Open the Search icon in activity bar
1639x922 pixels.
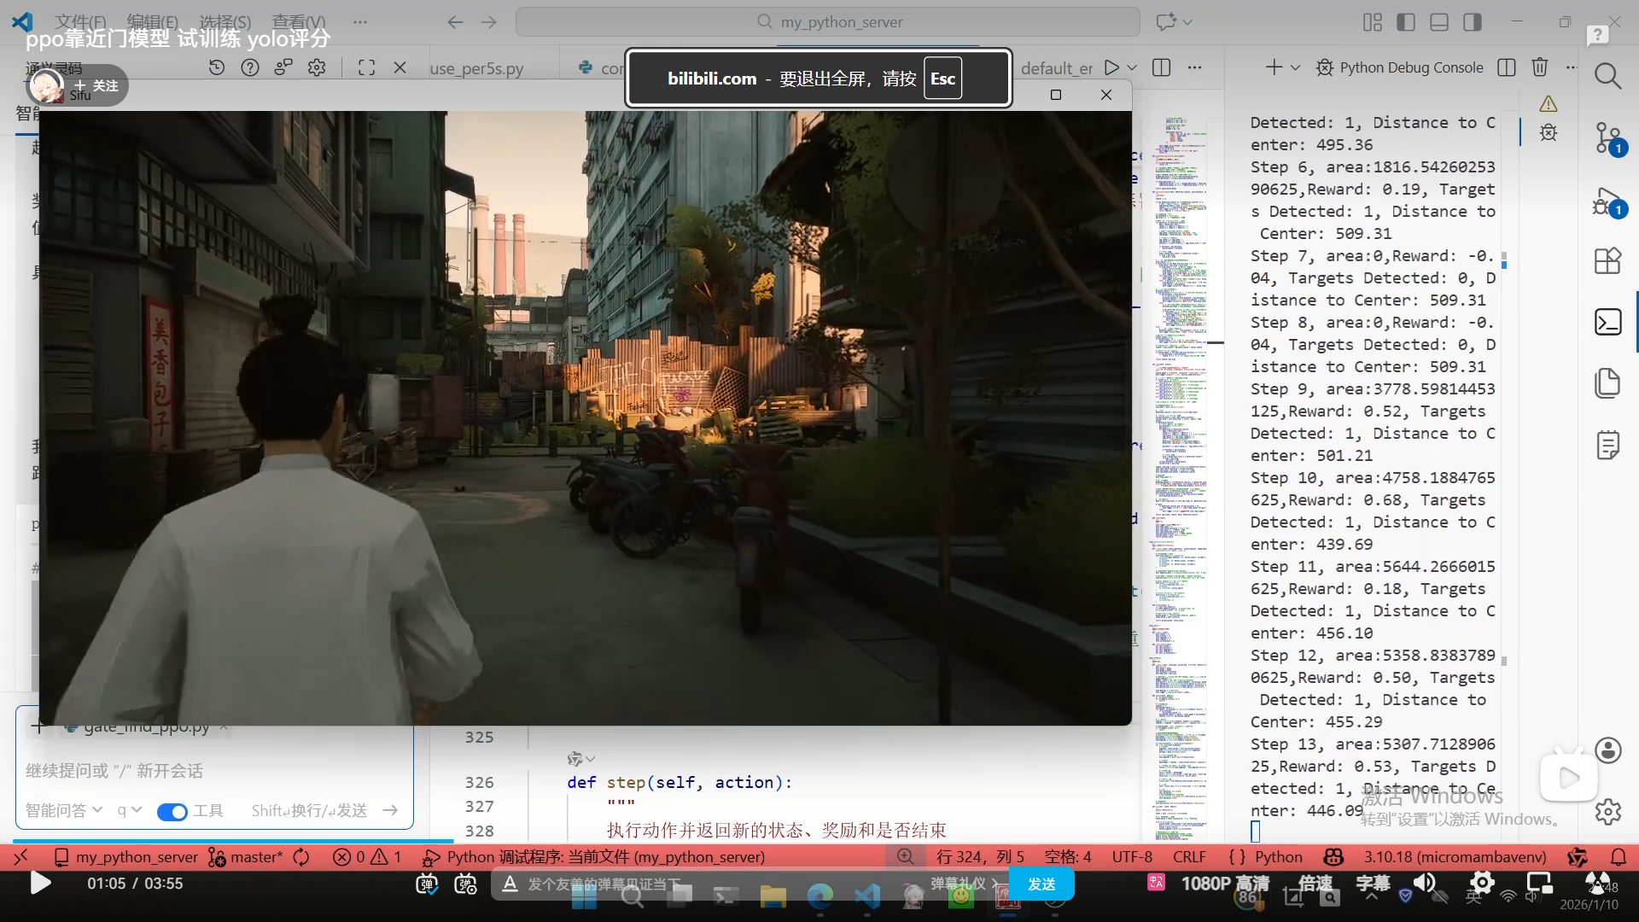coord(1607,77)
